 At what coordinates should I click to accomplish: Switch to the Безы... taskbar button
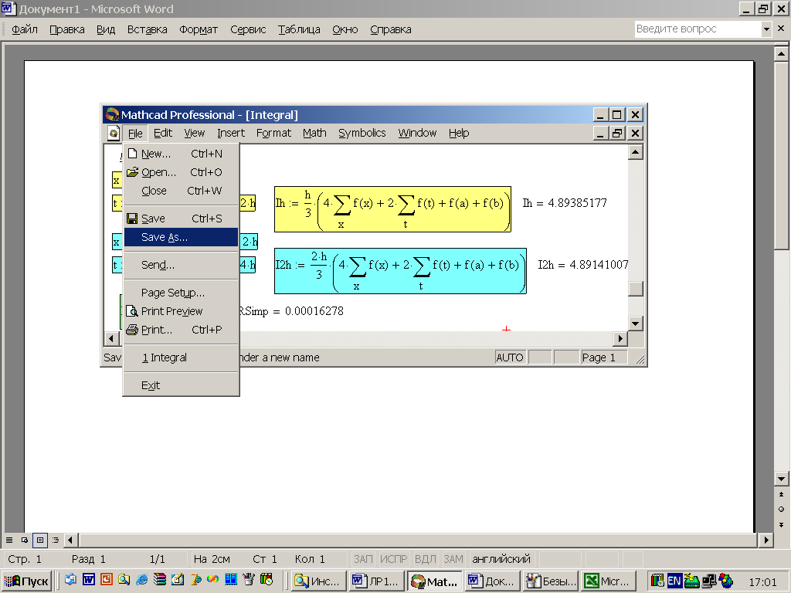click(551, 581)
